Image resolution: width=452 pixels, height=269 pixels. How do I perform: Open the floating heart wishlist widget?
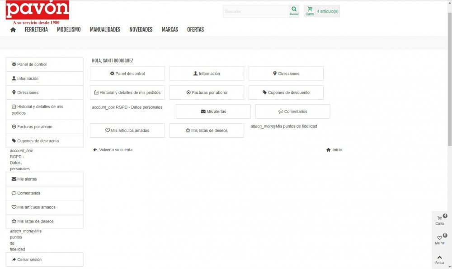click(x=440, y=240)
